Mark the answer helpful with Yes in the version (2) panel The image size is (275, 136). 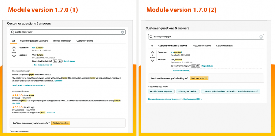pos(194,66)
